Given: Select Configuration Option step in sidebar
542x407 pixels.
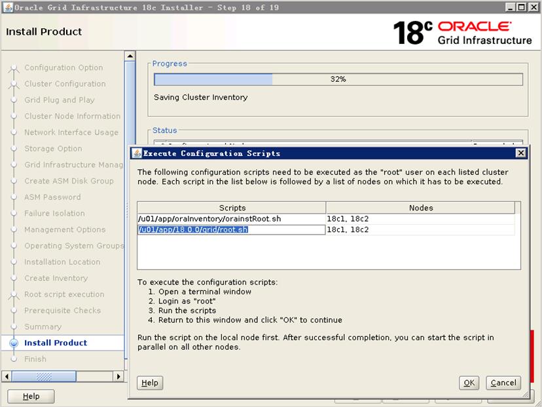Looking at the screenshot, I should click(63, 68).
